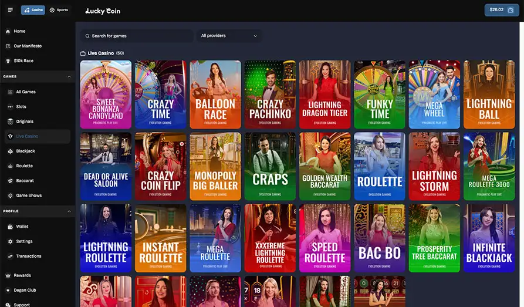Click the Blackjack sidebar icon

pyautogui.click(x=11, y=151)
